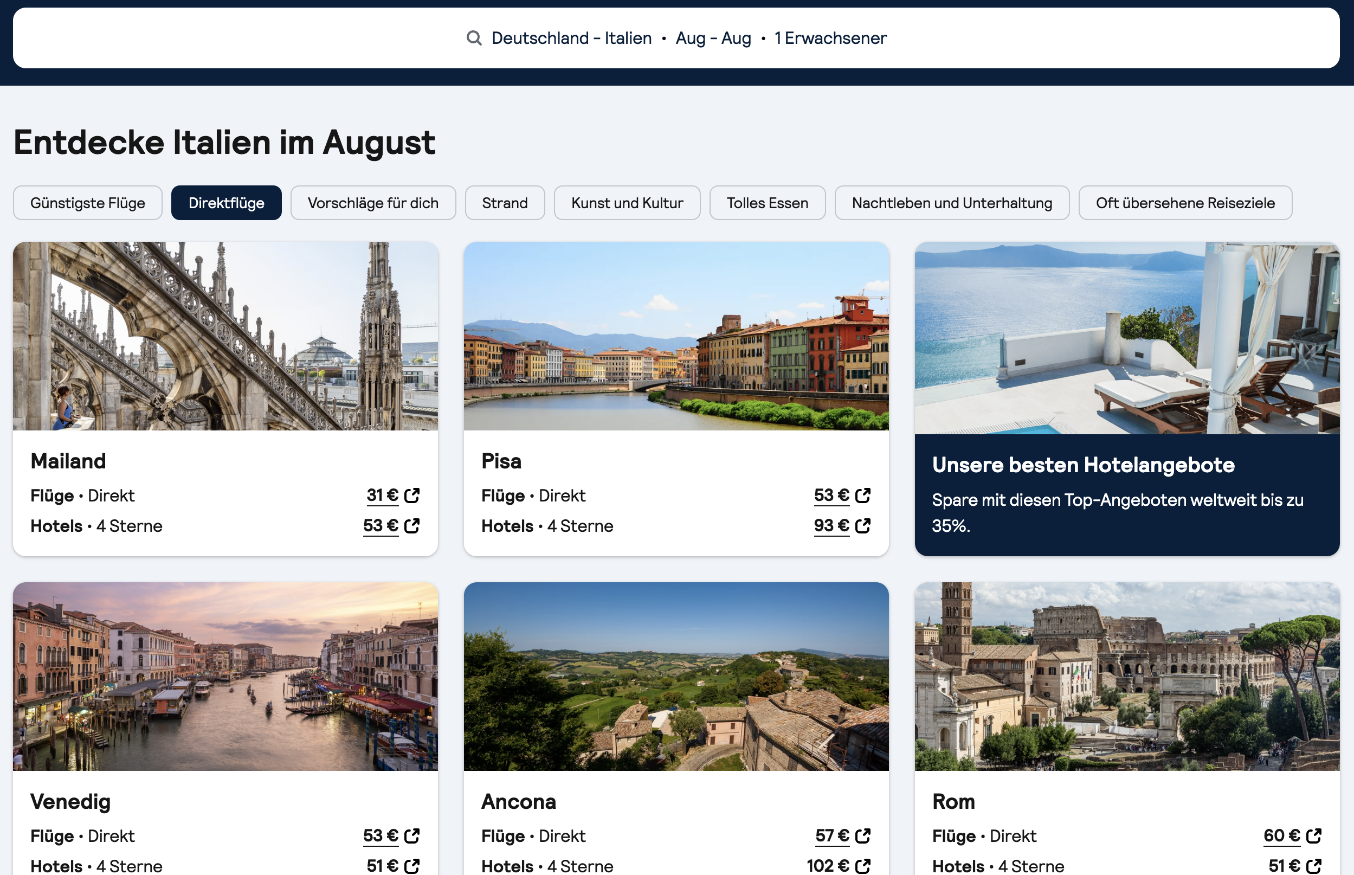
Task: Open external link icon for Venedig hotels 51 €
Action: pyautogui.click(x=412, y=866)
